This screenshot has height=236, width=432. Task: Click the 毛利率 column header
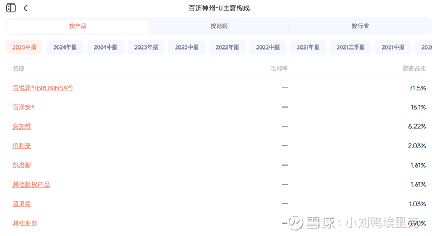click(x=279, y=68)
